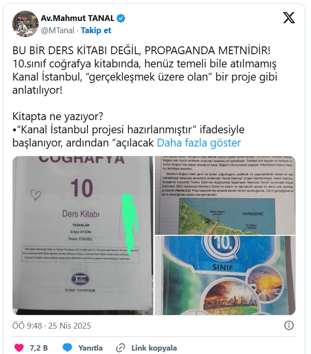Image resolution: width=311 pixels, height=354 pixels.
Task: Follow account via Takip et
Action: click(x=96, y=30)
